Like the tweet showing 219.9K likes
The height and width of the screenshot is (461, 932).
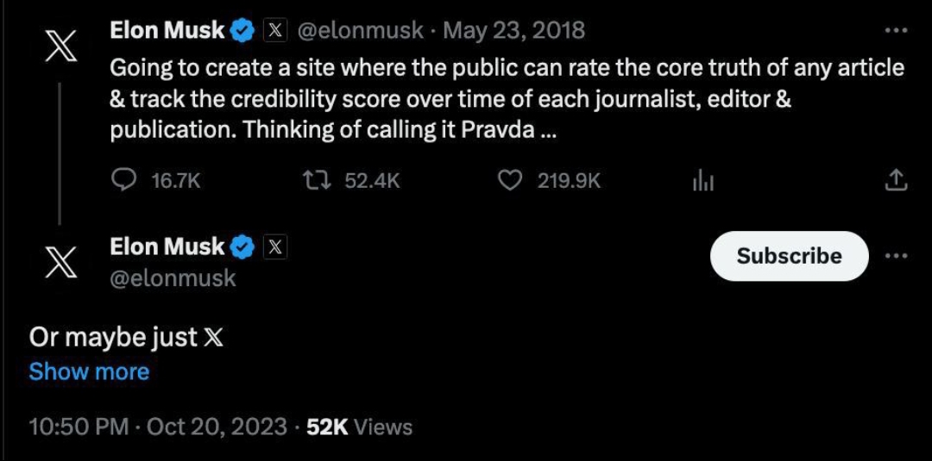[512, 180]
